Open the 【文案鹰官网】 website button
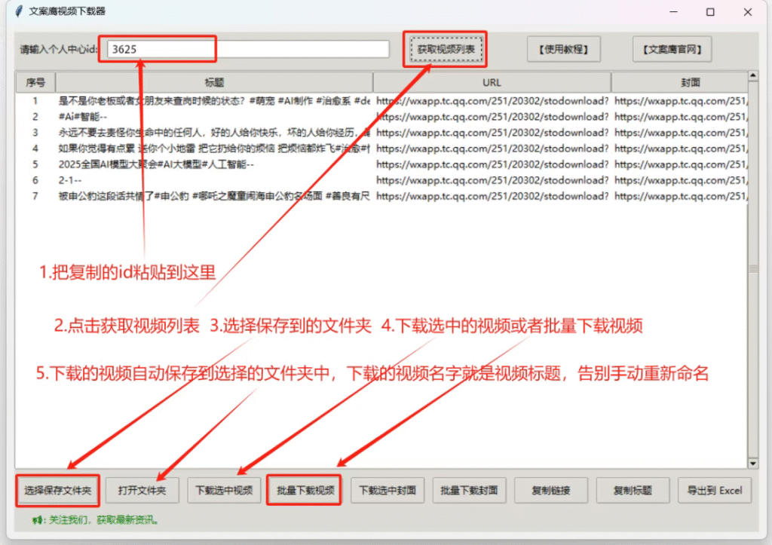Viewport: 772px width, 545px height. tap(672, 50)
